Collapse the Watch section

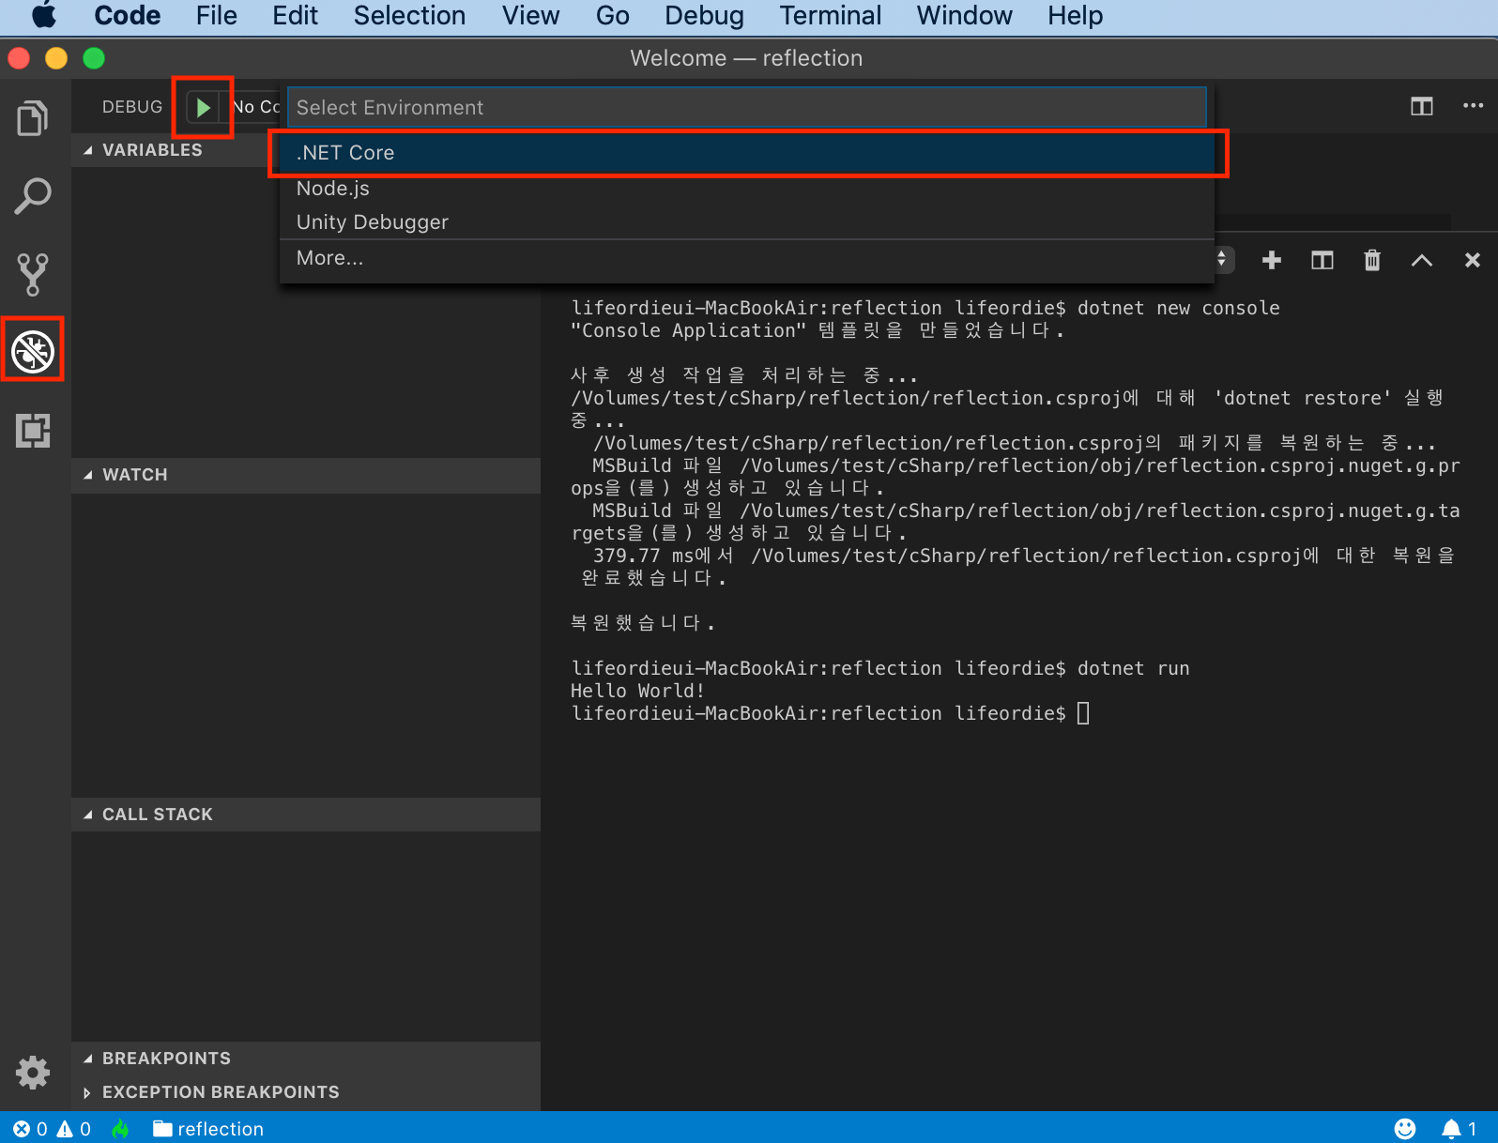pyautogui.click(x=306, y=475)
